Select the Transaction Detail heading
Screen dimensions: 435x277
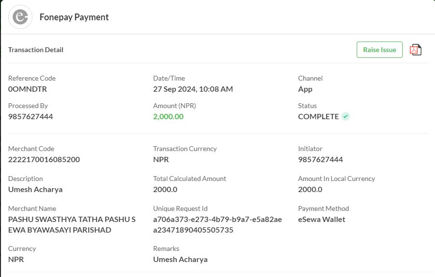coord(36,50)
